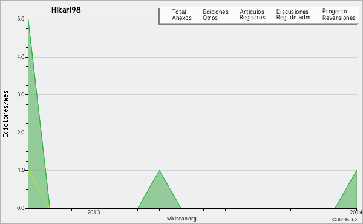Viewport: 363px width, 224px height.
Task: Click the 2014 x-axis label
Action: pyautogui.click(x=356, y=212)
